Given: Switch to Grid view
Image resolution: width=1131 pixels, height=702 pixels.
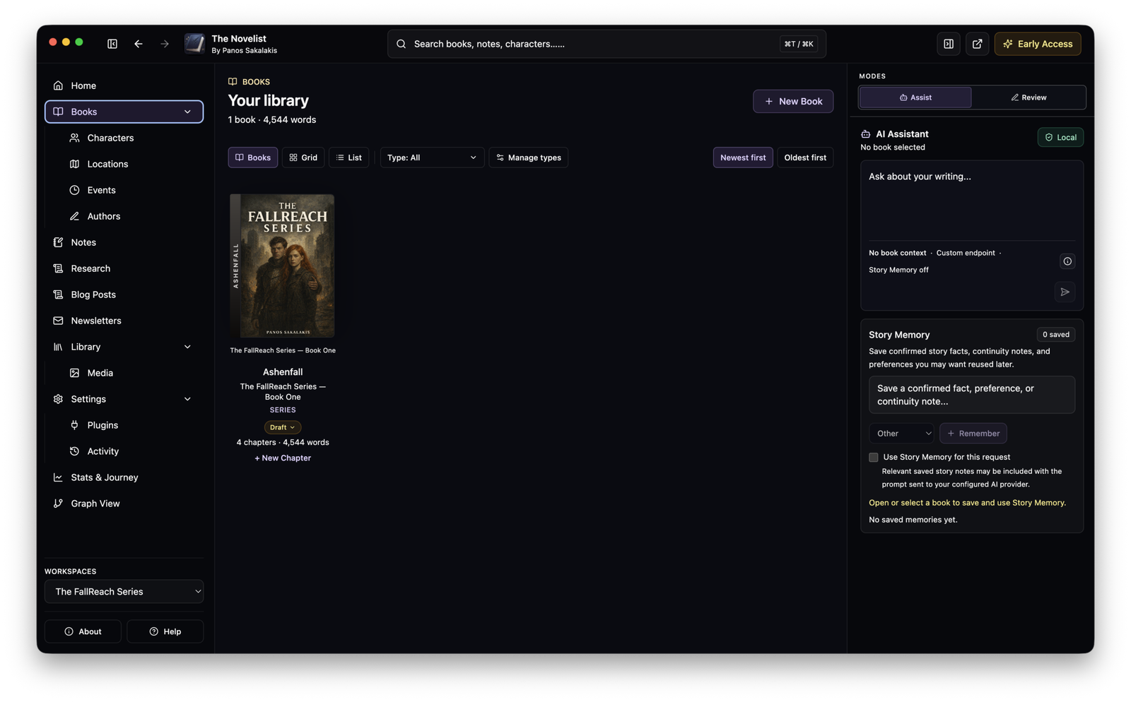Looking at the screenshot, I should pyautogui.click(x=303, y=157).
